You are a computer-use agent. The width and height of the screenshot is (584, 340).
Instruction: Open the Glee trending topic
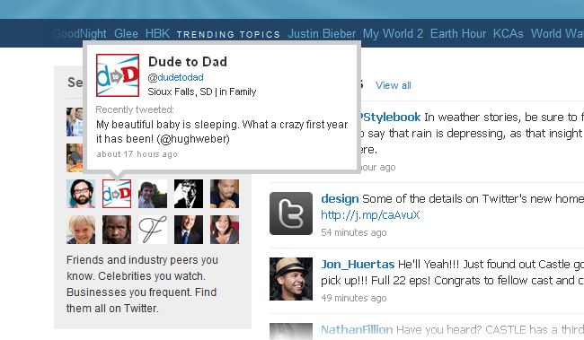tap(126, 33)
